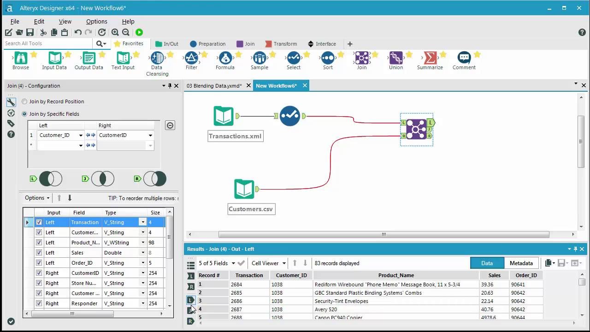Click the Save workflow icon

coord(30,32)
